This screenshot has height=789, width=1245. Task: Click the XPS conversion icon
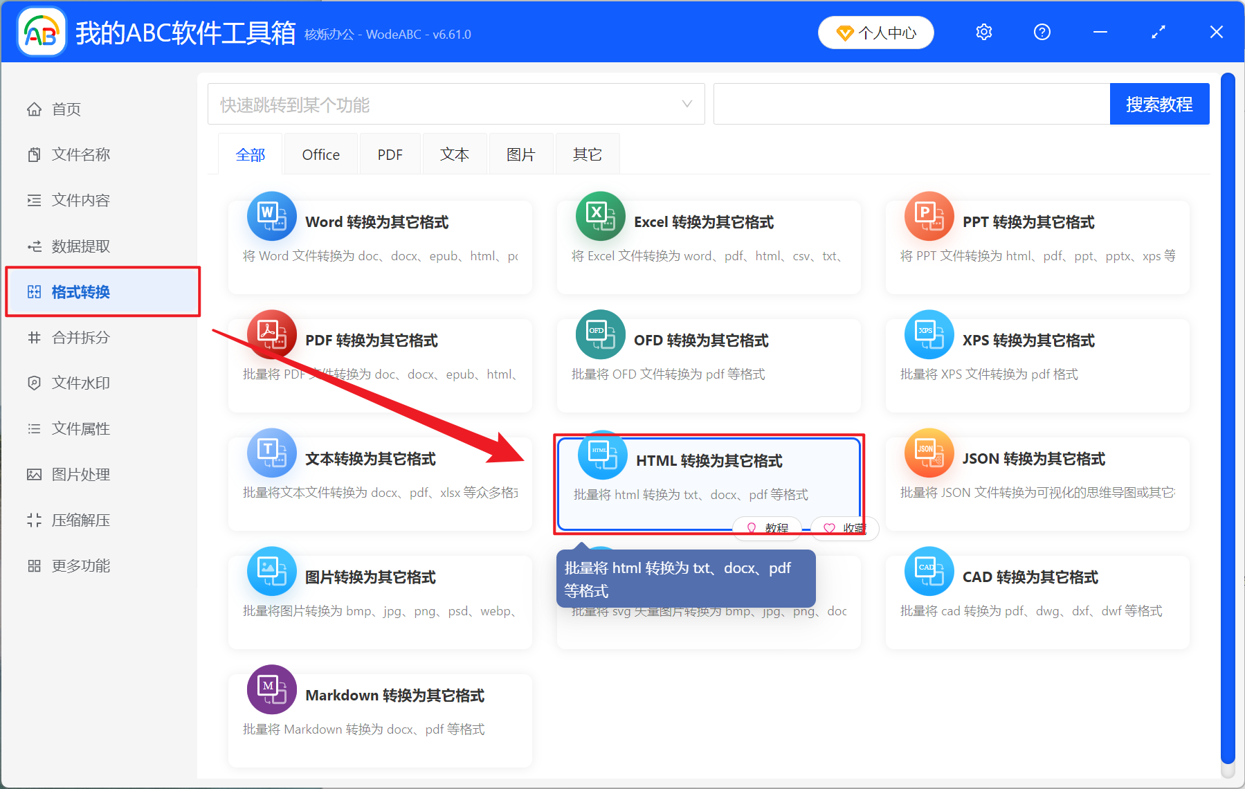click(x=929, y=334)
